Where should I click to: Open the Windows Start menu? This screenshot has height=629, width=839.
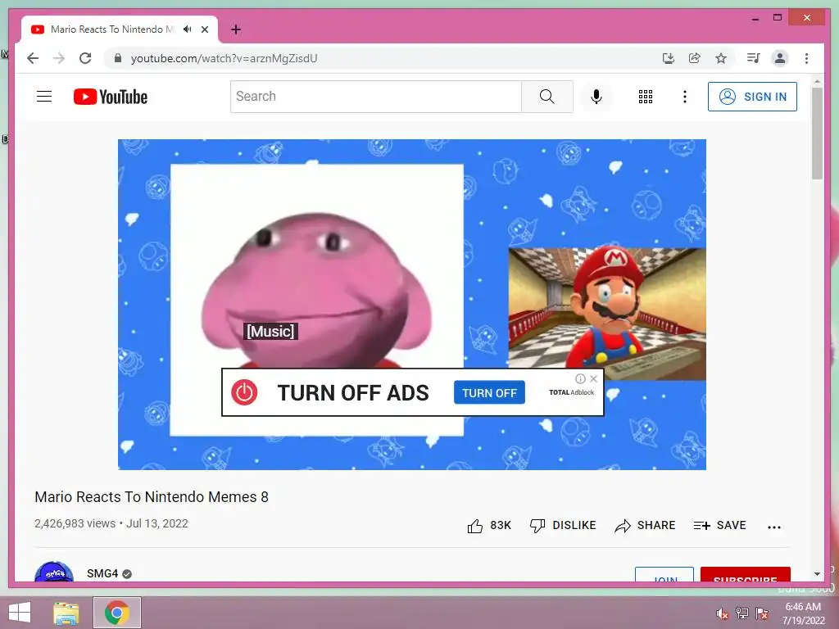click(x=20, y=613)
